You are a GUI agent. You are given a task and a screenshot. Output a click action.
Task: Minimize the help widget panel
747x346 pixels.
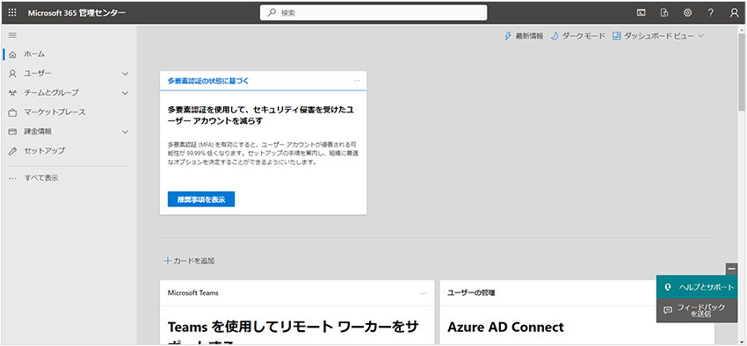(732, 269)
